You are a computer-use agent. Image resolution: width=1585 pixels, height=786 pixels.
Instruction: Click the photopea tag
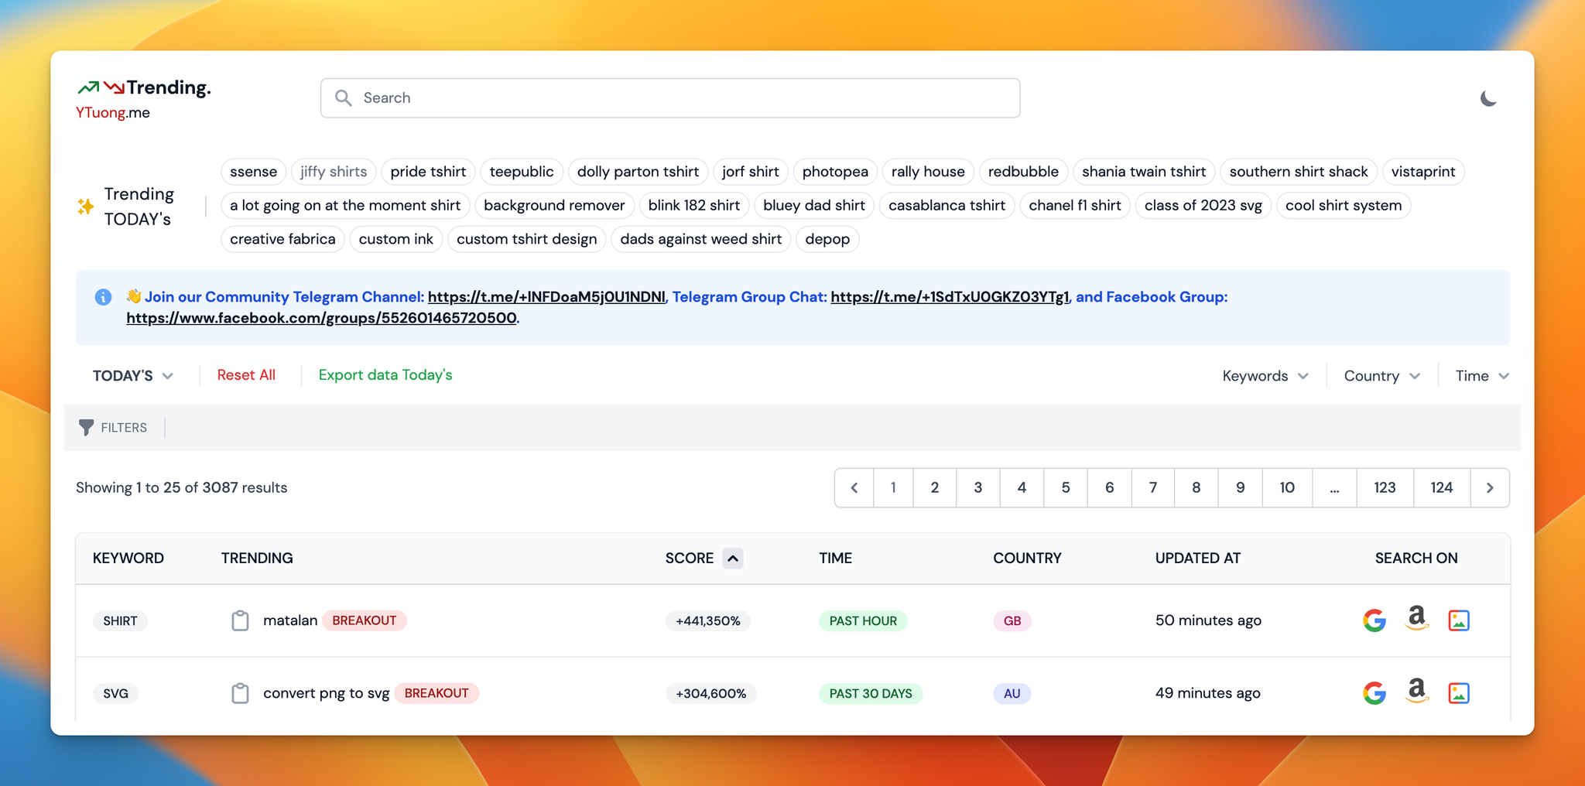pos(835,172)
